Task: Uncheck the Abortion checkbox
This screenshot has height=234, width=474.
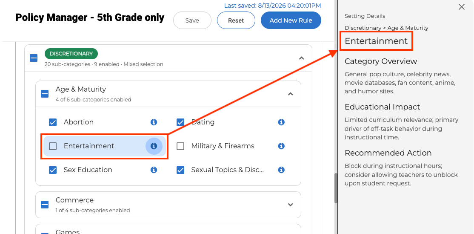Action: pyautogui.click(x=53, y=122)
